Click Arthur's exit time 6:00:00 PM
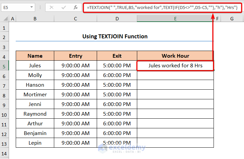Viewport: 244px width, 159px height. [x=117, y=124]
